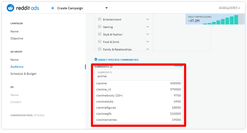
Task: Check the Entertainment interest checkbox
Action: pyautogui.click(x=99, y=19)
